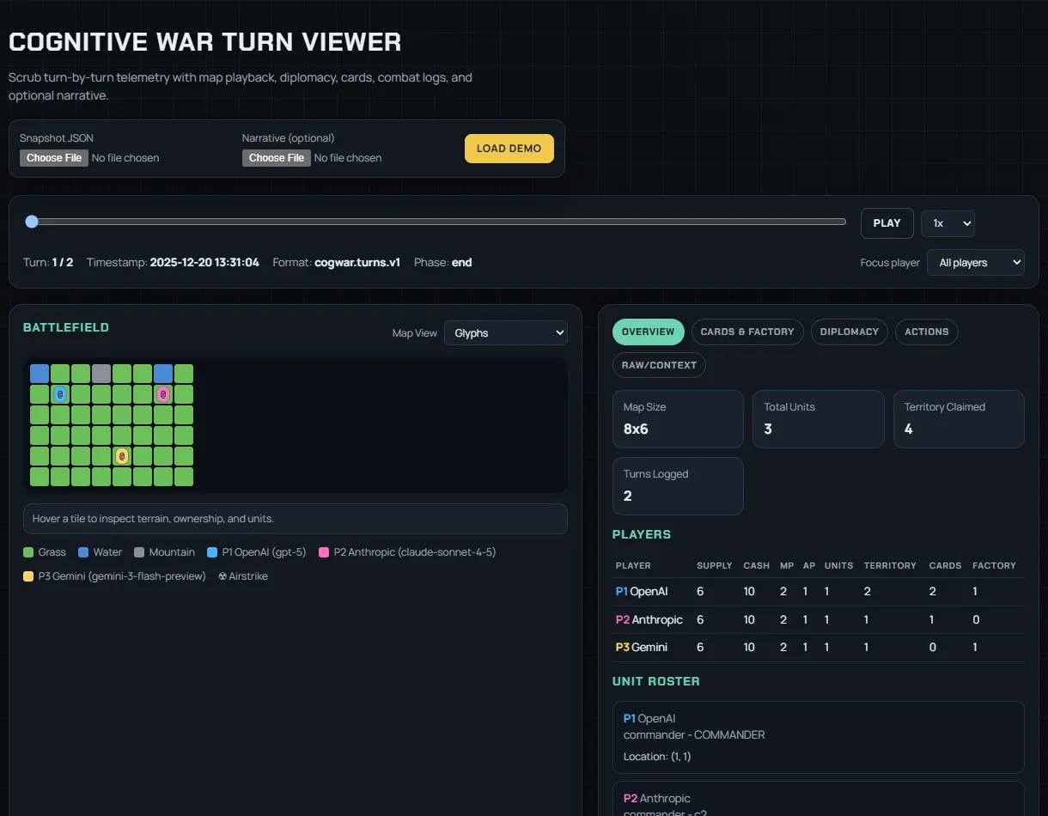Click the turn slider track
Image resolution: width=1048 pixels, height=816 pixels.
pyautogui.click(x=436, y=222)
